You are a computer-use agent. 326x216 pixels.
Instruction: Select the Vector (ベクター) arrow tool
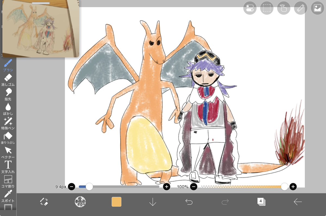coord(8,153)
